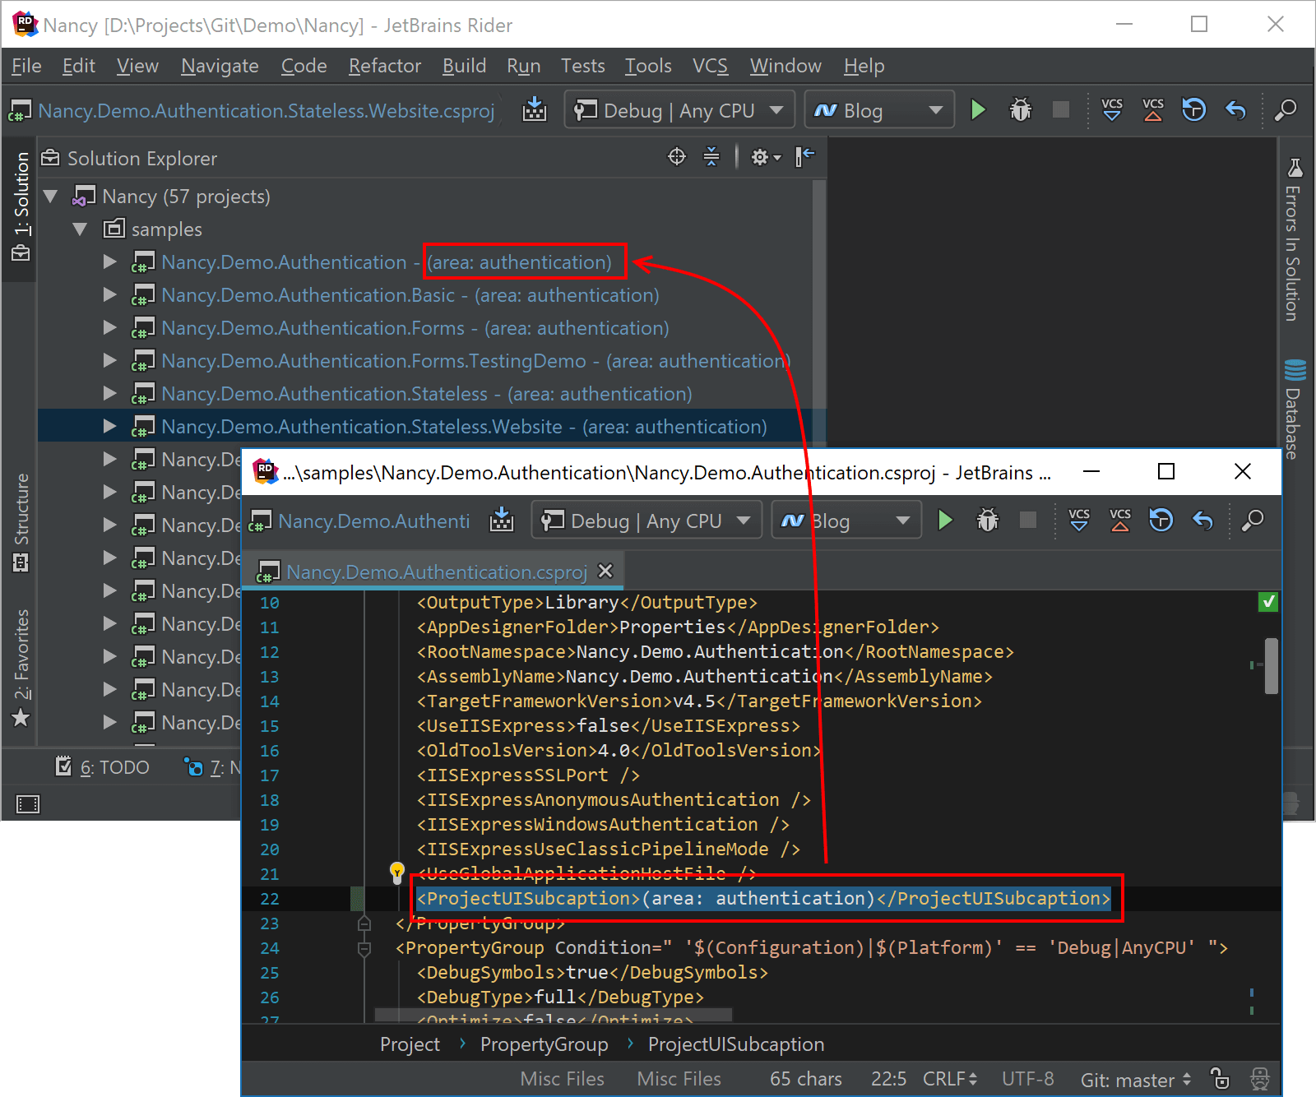Click debug bug icon in csproj editor window

click(x=988, y=520)
